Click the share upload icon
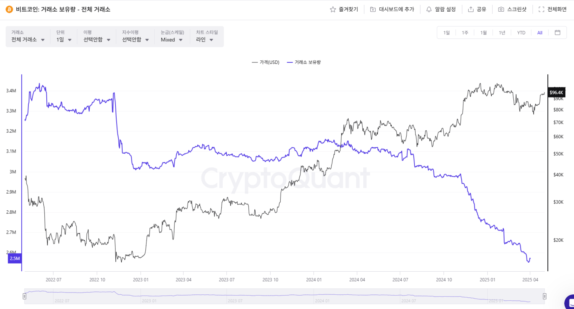 (x=471, y=10)
